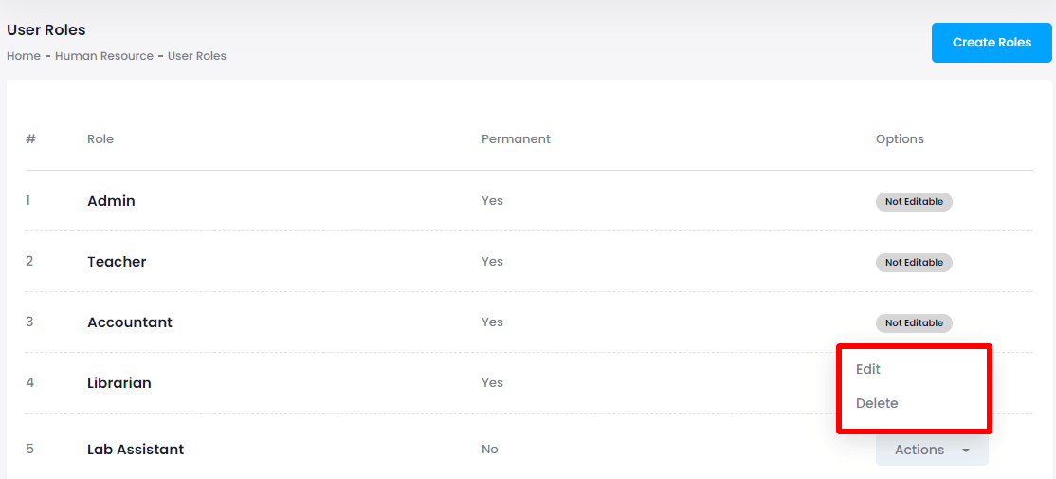
Task: Click the Teacher role row name
Action: pos(117,262)
